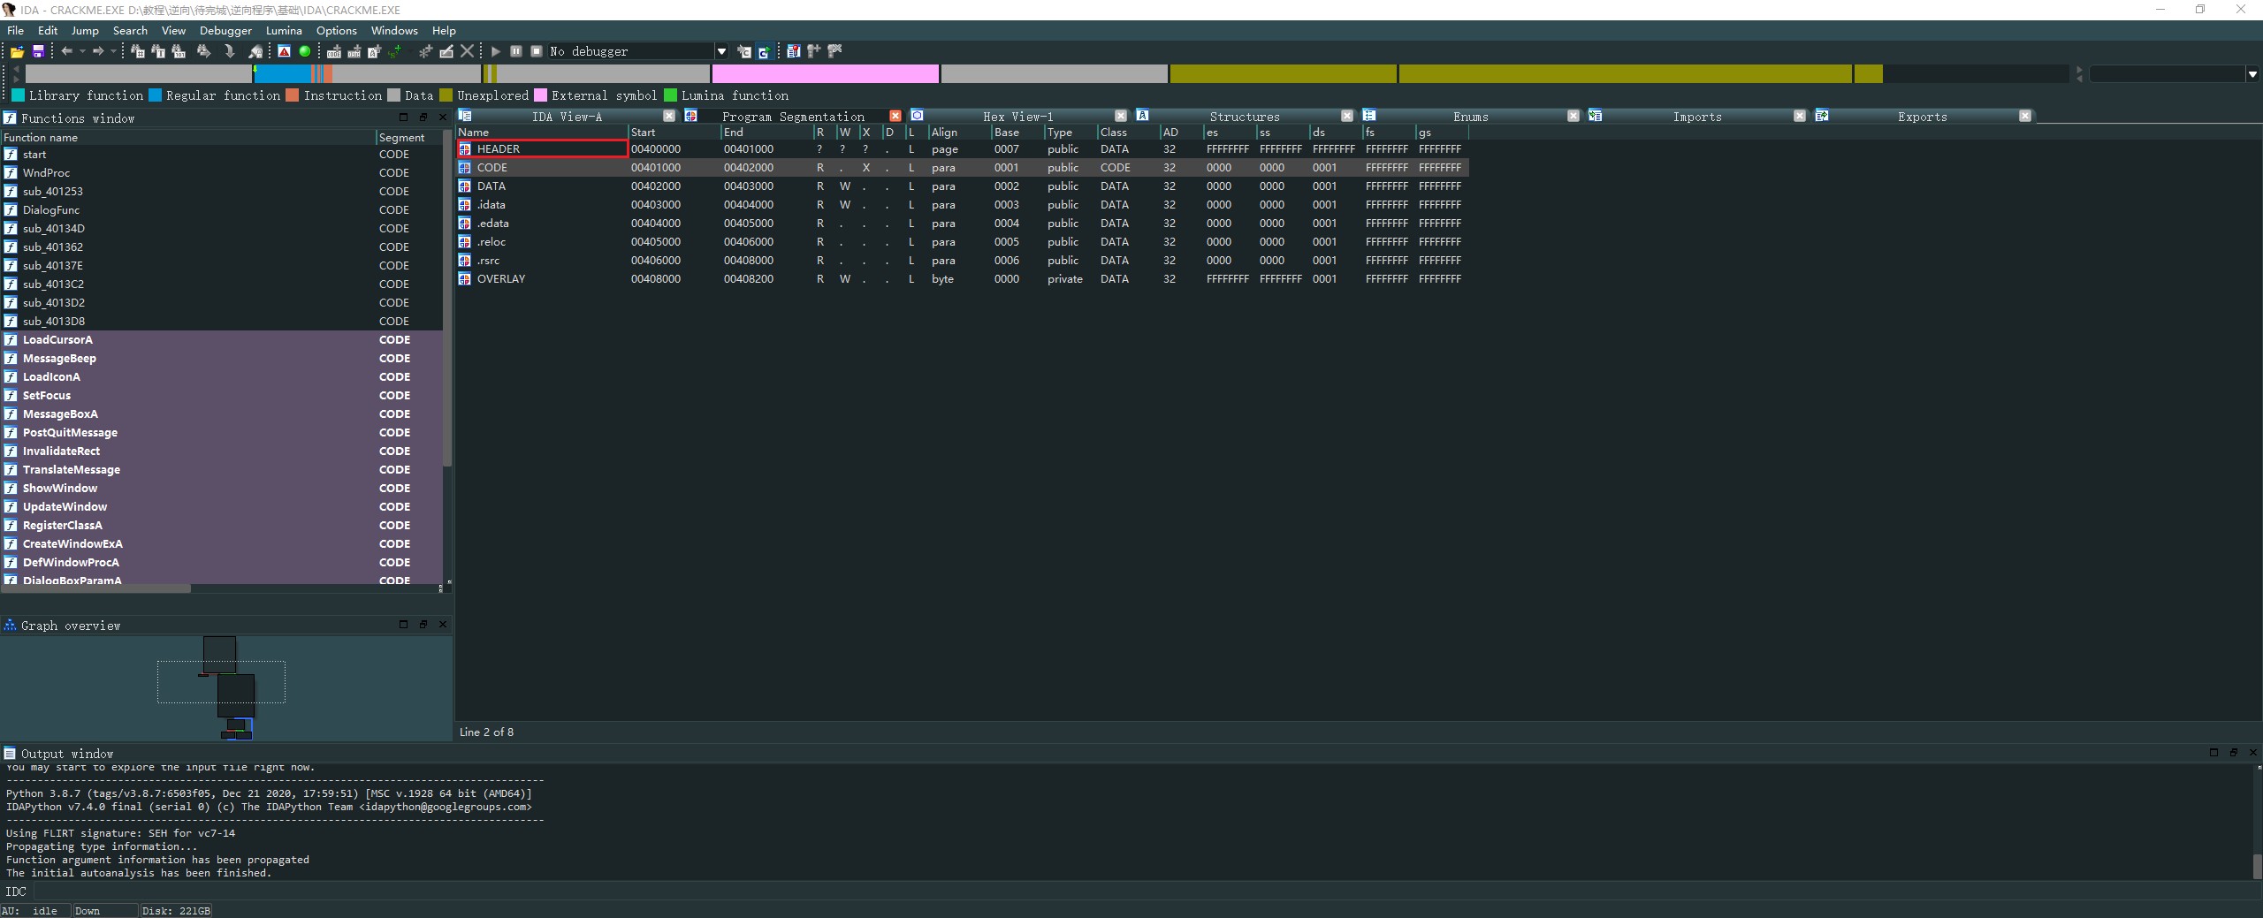
Task: Open the File menu
Action: click(x=16, y=30)
